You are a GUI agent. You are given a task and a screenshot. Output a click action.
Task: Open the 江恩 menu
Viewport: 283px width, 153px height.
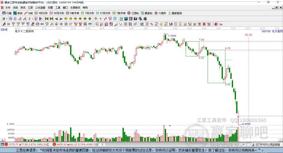30,7
